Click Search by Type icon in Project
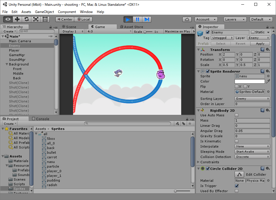Image resolution: width=276 pixels, height=200 pixels. (177, 124)
